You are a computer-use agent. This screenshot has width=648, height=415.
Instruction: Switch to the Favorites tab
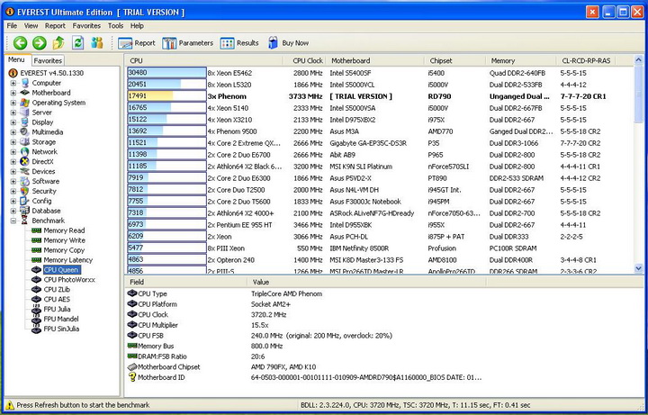click(48, 60)
